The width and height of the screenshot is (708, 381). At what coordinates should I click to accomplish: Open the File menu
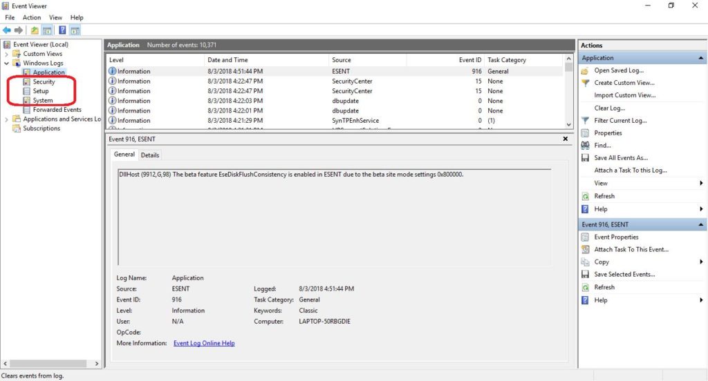coord(10,17)
